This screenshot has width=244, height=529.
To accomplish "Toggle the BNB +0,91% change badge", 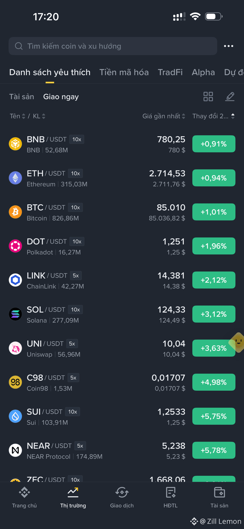I will click(214, 144).
